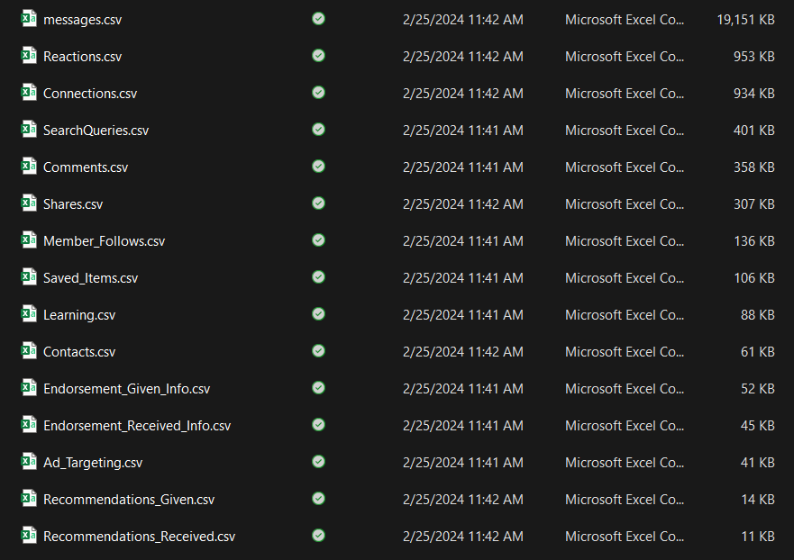Image resolution: width=794 pixels, height=560 pixels.
Task: Click the Excel icon beside Connections.csv
Action: (x=29, y=93)
